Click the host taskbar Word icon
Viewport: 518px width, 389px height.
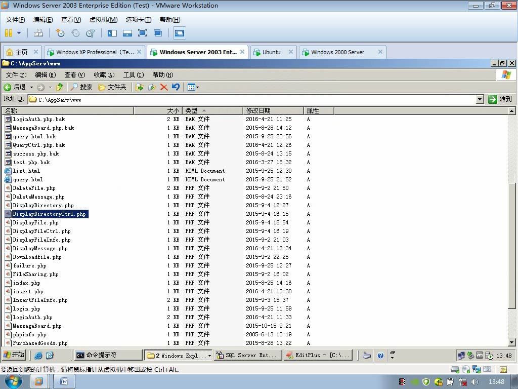[64, 382]
